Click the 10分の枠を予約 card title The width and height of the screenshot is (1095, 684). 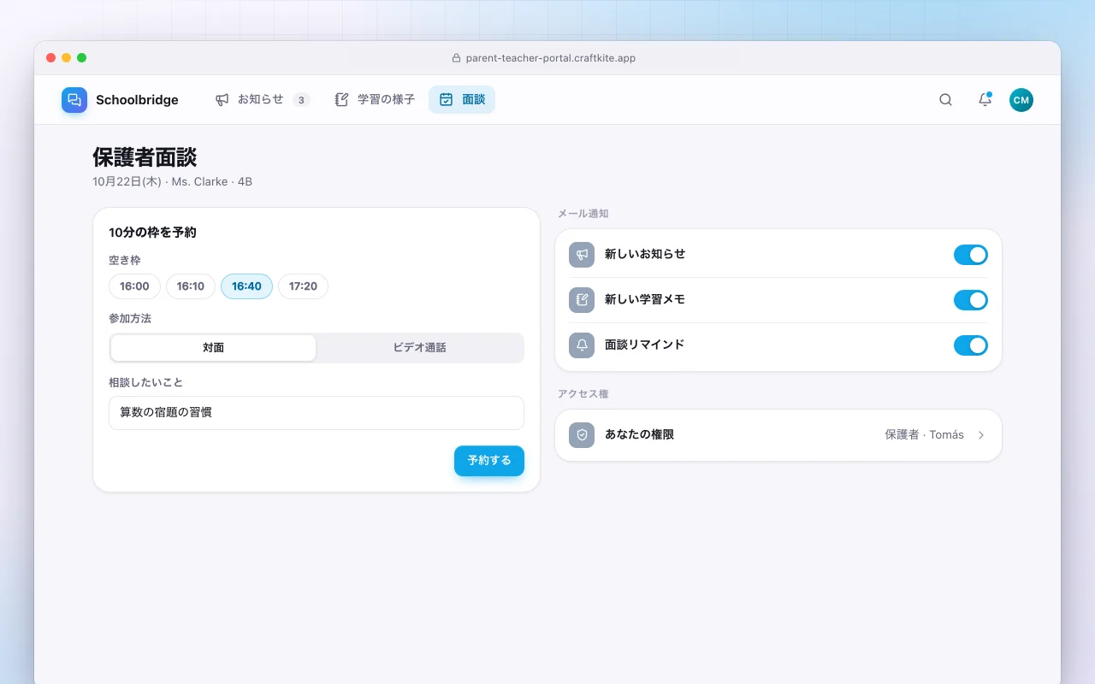pyautogui.click(x=152, y=233)
